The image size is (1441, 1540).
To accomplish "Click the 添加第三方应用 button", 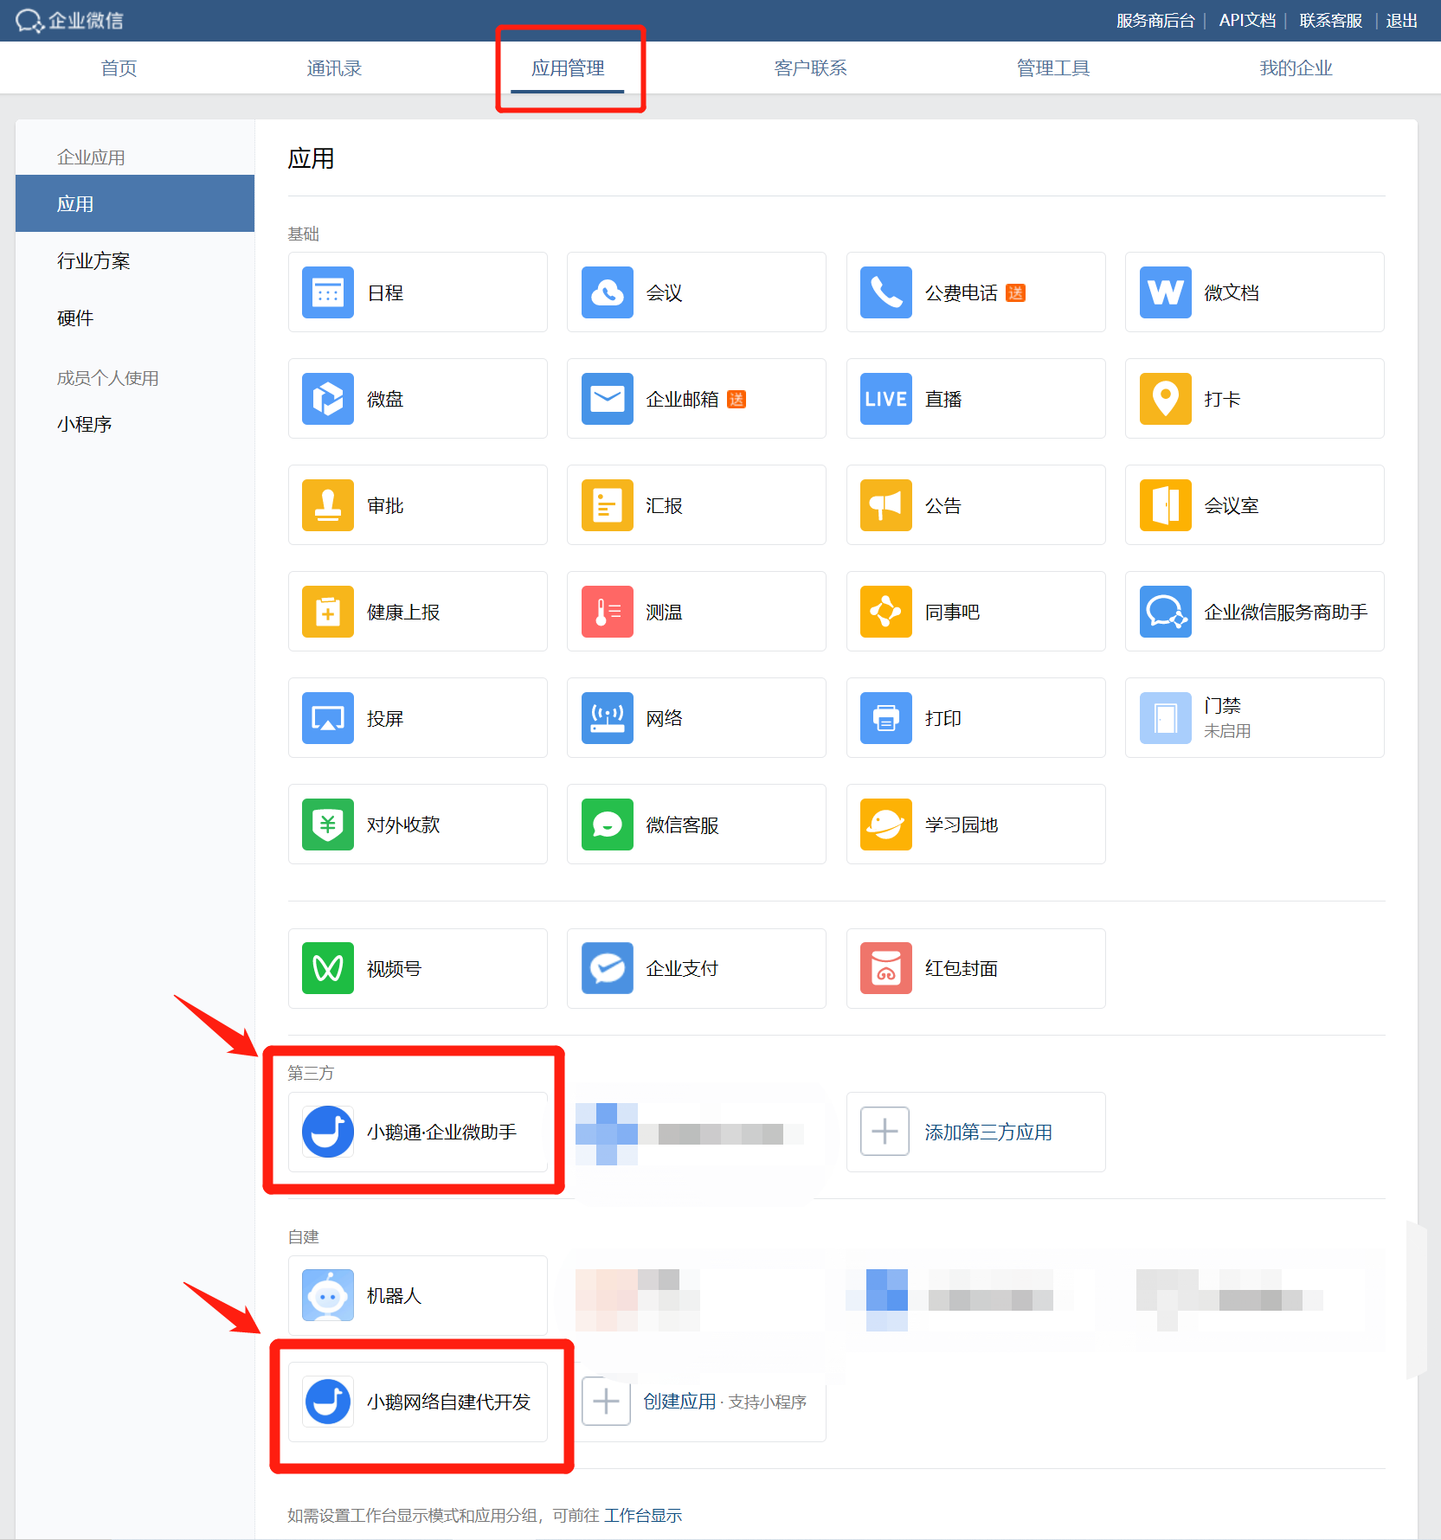I will click(976, 1132).
